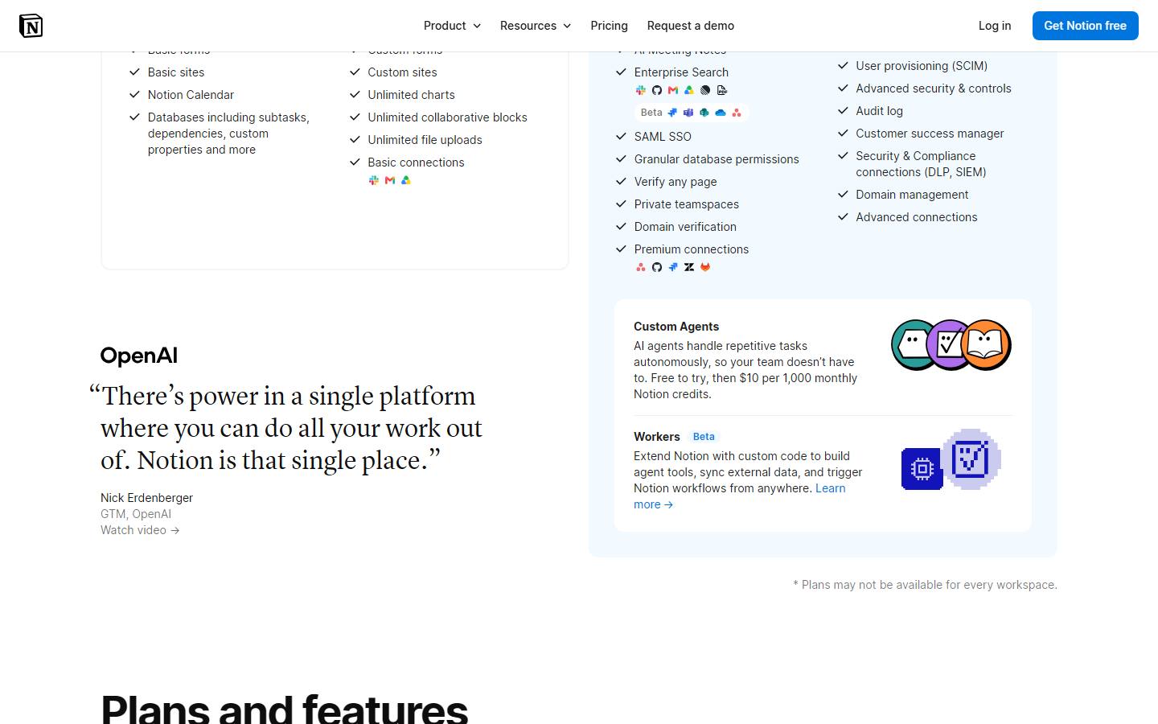Click the Gmail icon under Basic connections

pos(390,180)
